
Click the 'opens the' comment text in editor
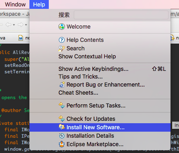pyautogui.click(x=14, y=97)
